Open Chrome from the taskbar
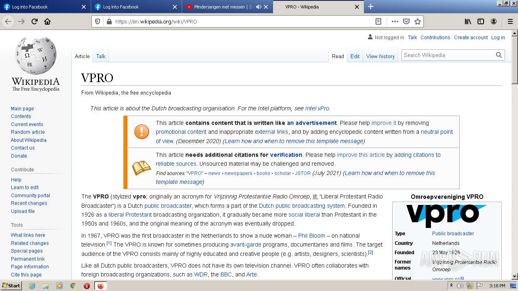This screenshot has height=291, width=518. click(73, 286)
